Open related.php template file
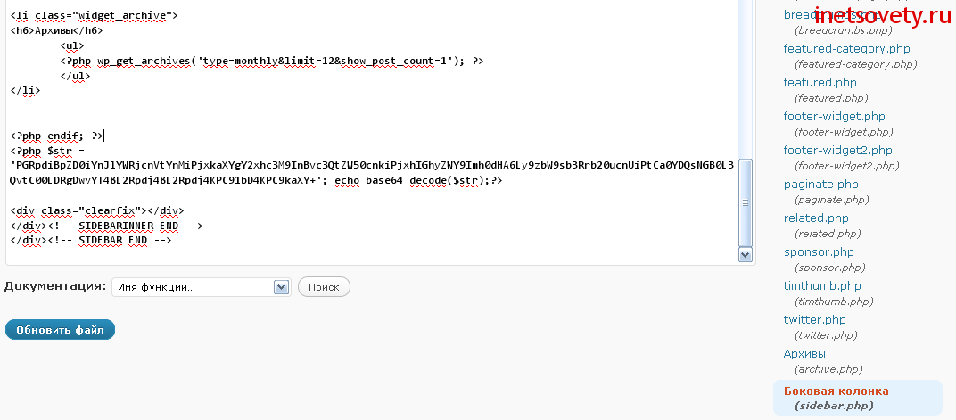956x420 pixels. point(816,218)
